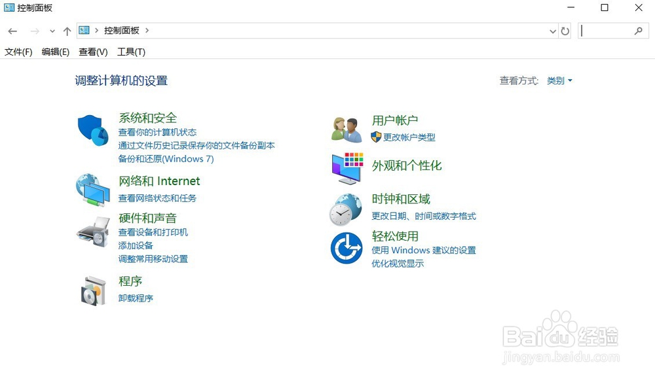The image size is (655, 380).
Task: Open 硬件和声音 using the printer icon
Action: tap(92, 232)
